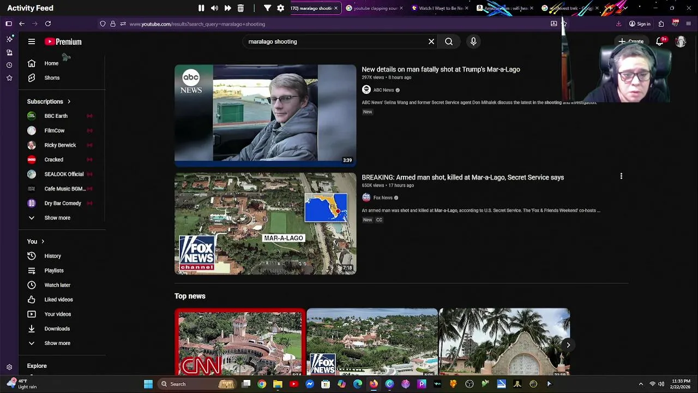
Task: Open the Create video button
Action: pos(631,41)
